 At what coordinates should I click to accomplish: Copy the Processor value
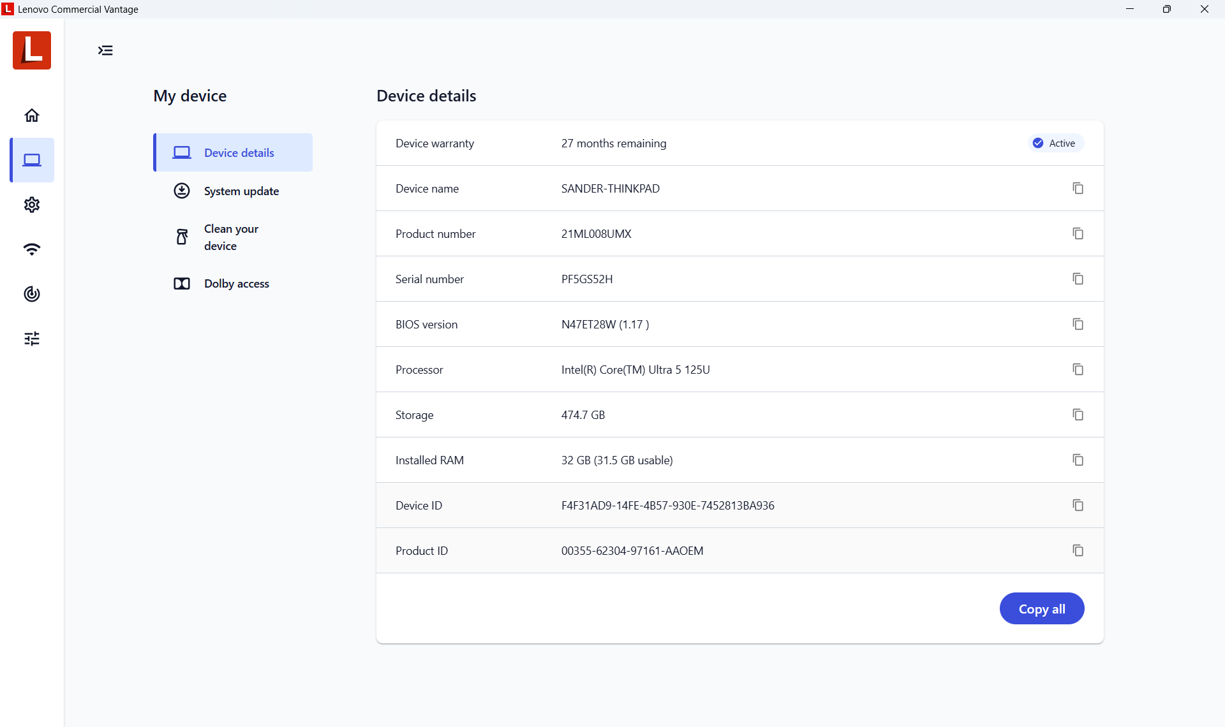pos(1078,369)
